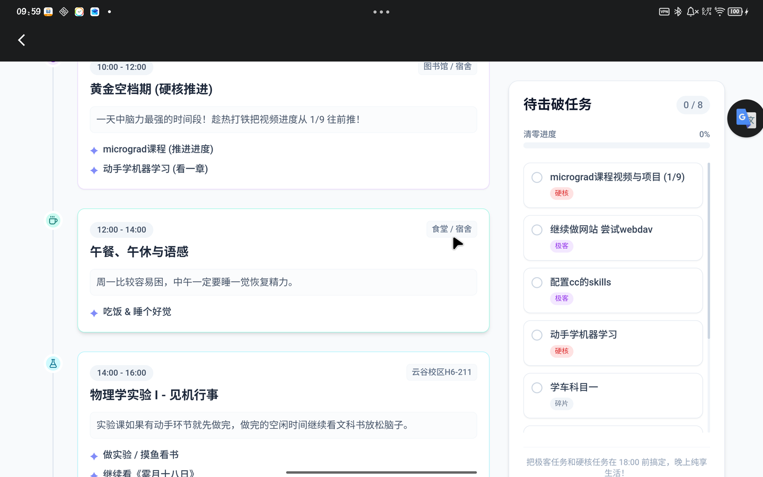Image resolution: width=763 pixels, height=477 pixels.
Task: Click the 图书馆 / 宿舍 location badge
Action: (448, 67)
